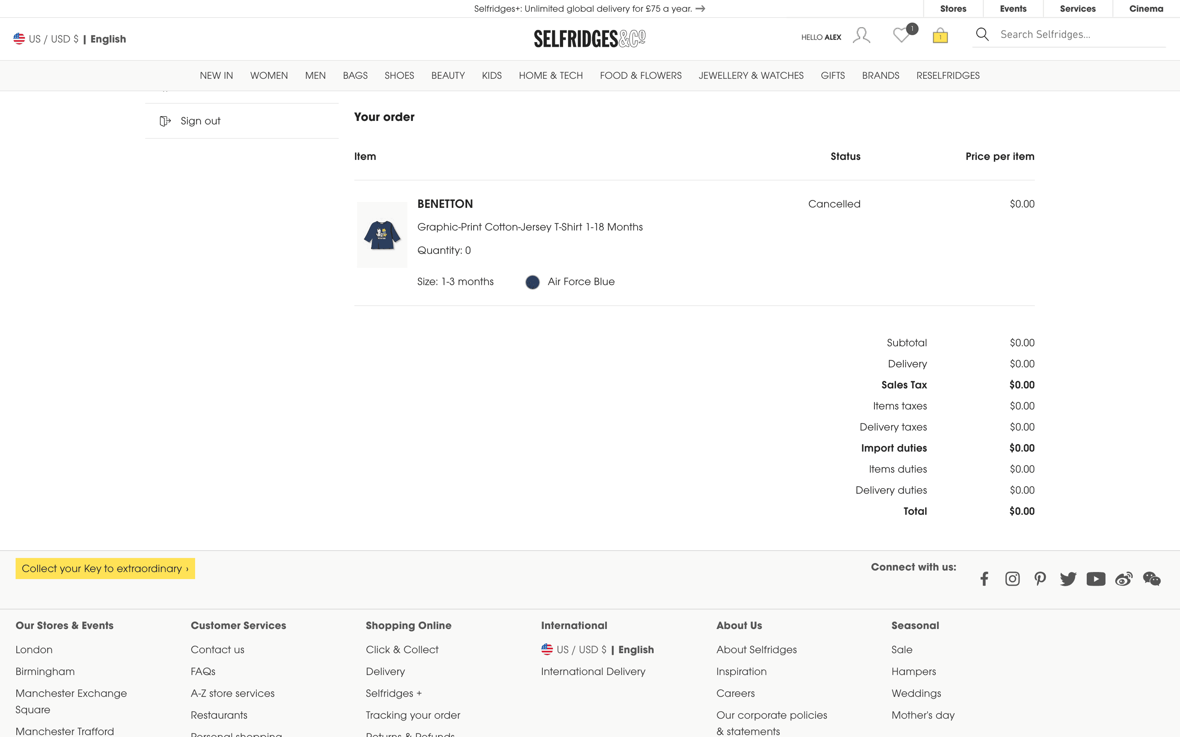1180x737 pixels.
Task: Open Selfridges YouTube icon
Action: (1096, 579)
